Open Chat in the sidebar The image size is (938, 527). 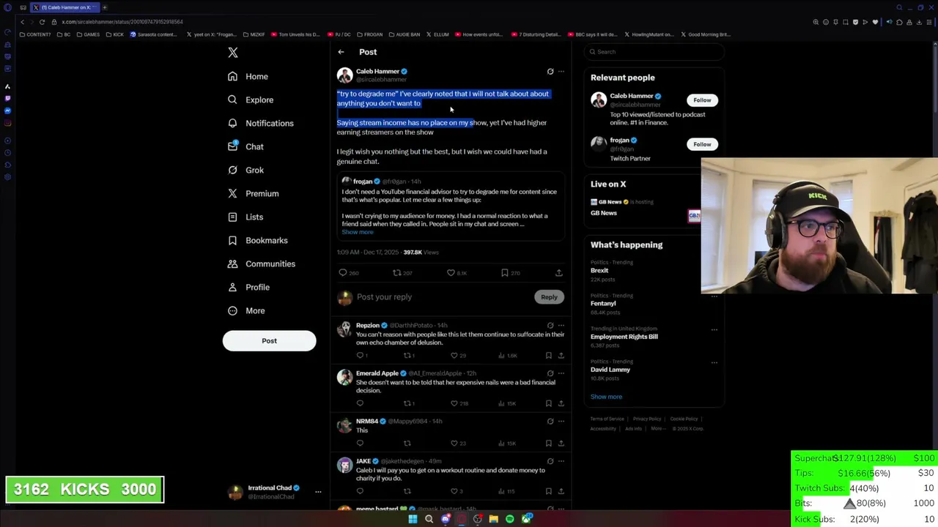tap(245, 146)
